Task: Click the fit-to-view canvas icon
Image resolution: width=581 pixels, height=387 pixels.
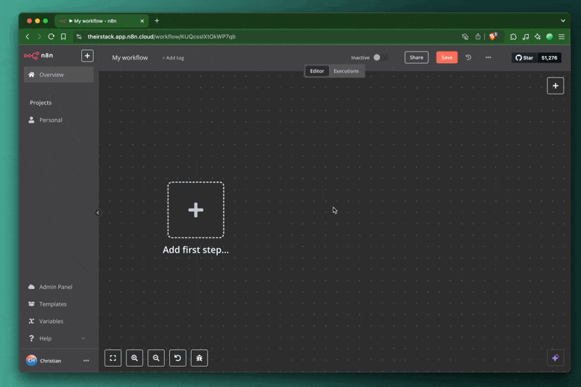Action: pyautogui.click(x=113, y=358)
